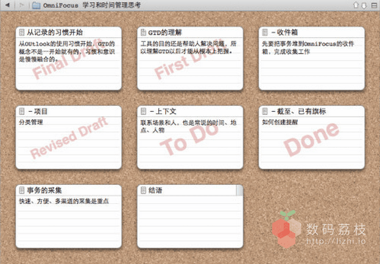This screenshot has width=380, height=264.
Task: Click the grey handle on 结语 card edge
Action: [239, 190]
